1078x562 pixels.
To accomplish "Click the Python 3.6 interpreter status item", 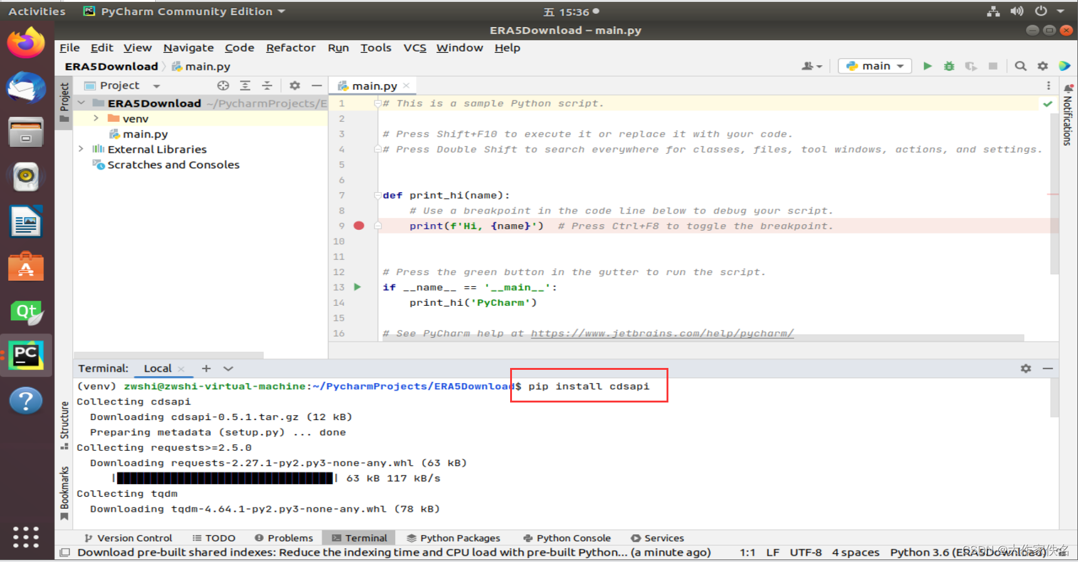I will [x=968, y=553].
